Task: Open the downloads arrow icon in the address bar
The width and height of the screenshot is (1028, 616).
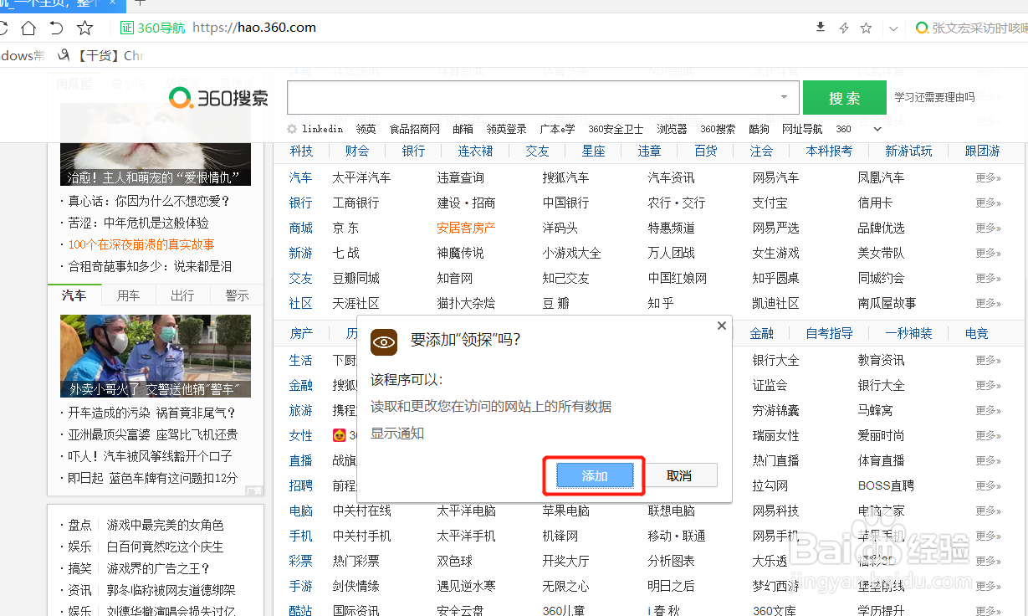Action: (x=821, y=28)
